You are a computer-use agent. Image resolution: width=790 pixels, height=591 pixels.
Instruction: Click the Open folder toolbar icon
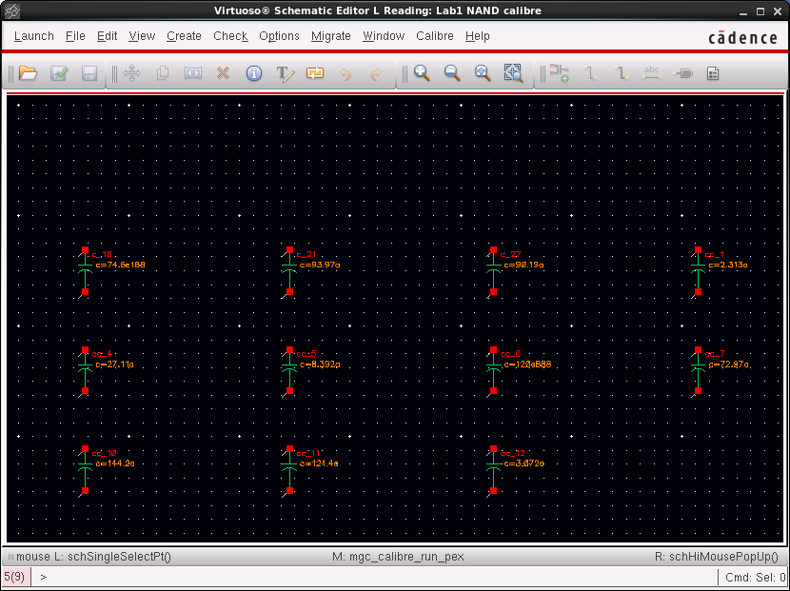point(29,73)
